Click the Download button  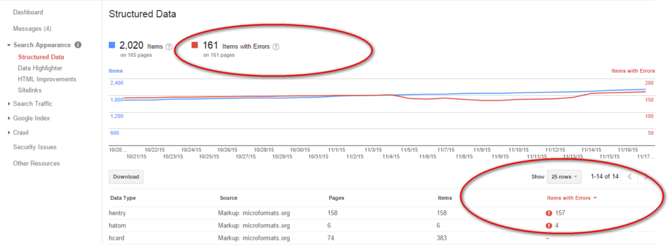pyautogui.click(x=126, y=177)
